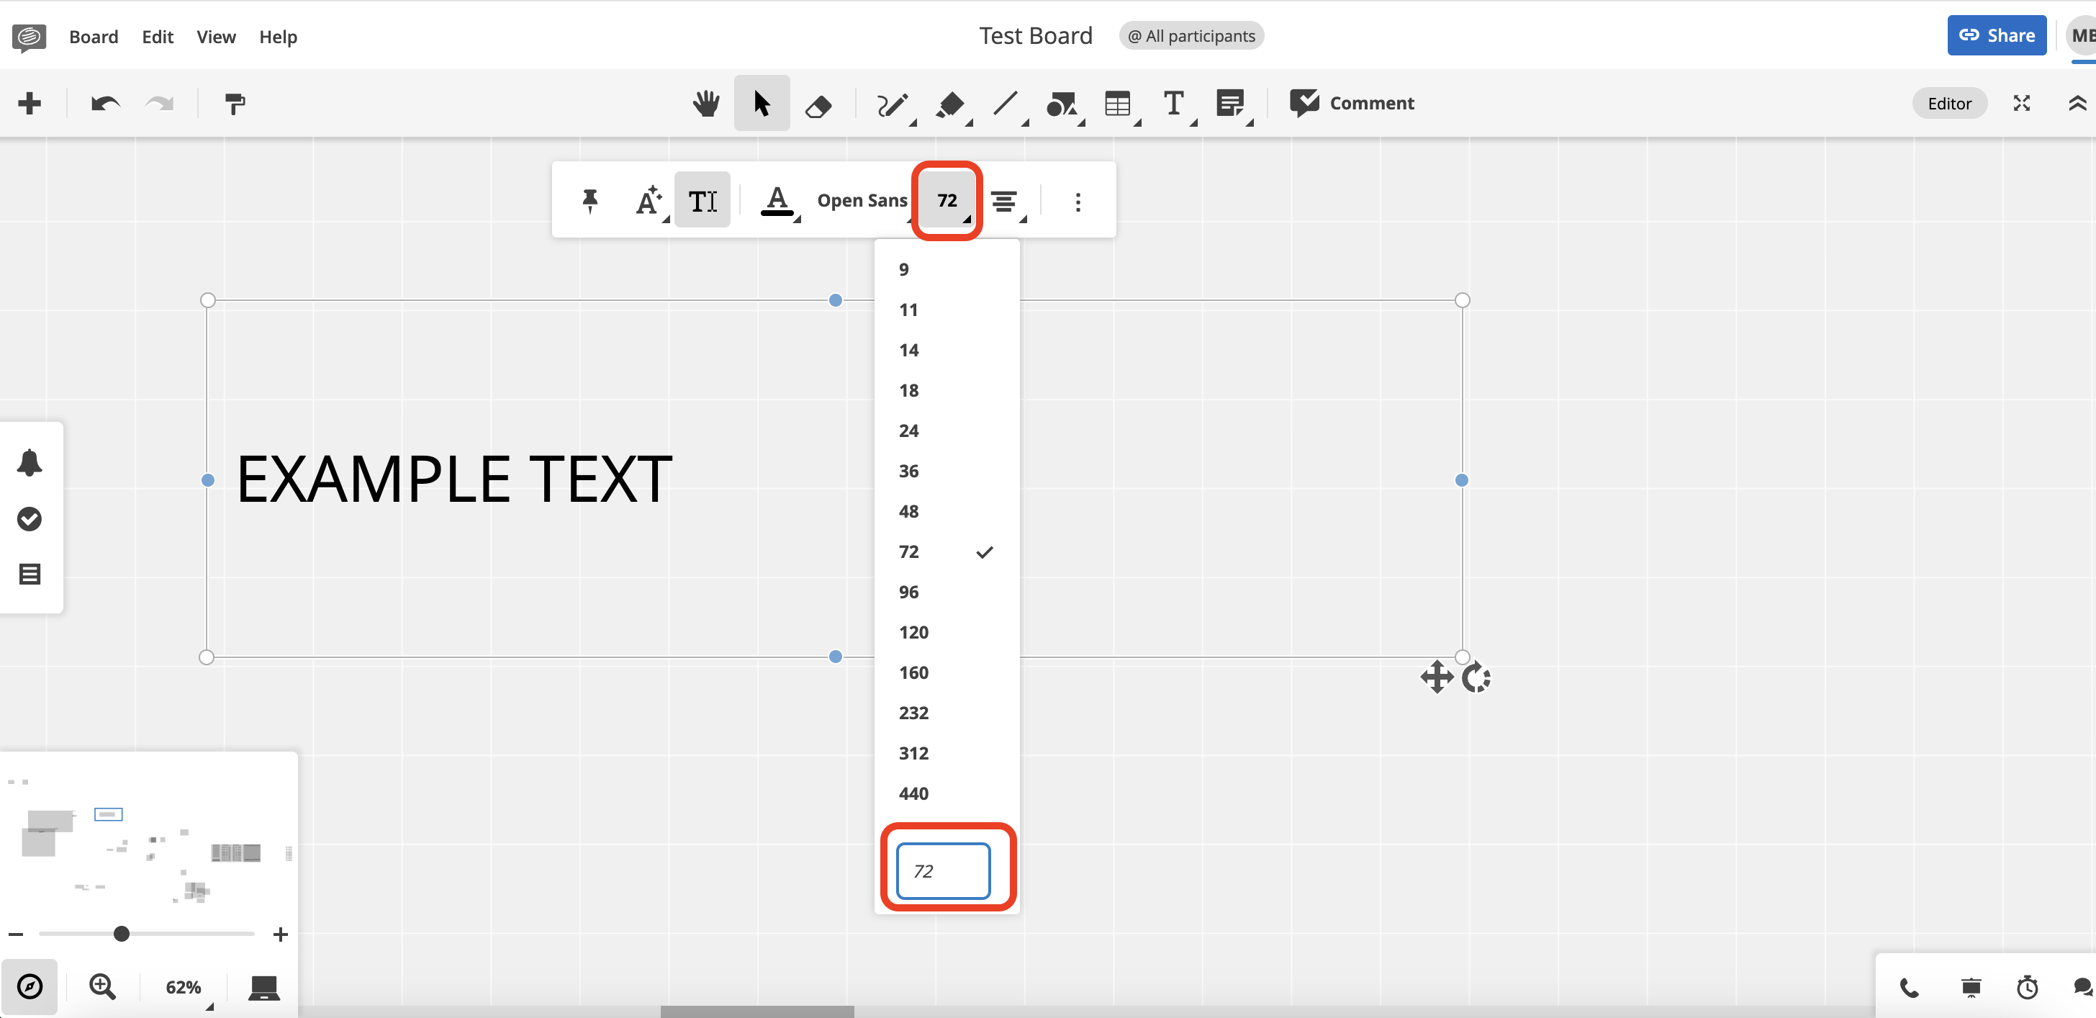Click the app logo icon
2096x1018 pixels.
(30, 37)
